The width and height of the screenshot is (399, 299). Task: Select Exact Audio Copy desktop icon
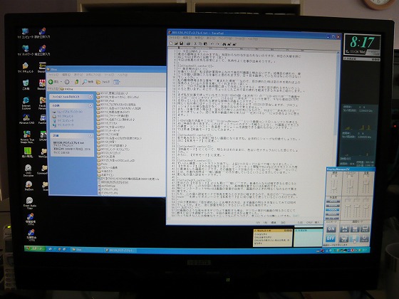pos(29,203)
